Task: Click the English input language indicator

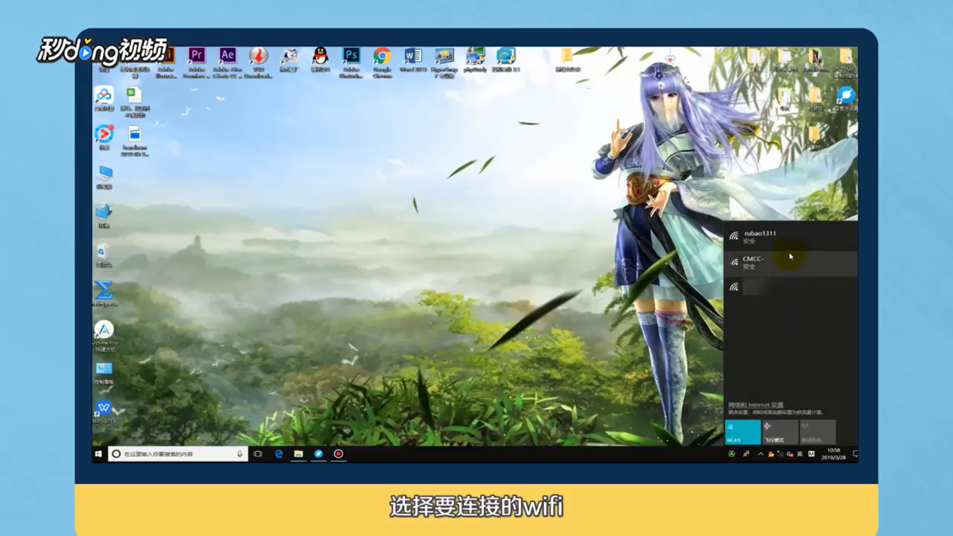Action: tap(800, 453)
